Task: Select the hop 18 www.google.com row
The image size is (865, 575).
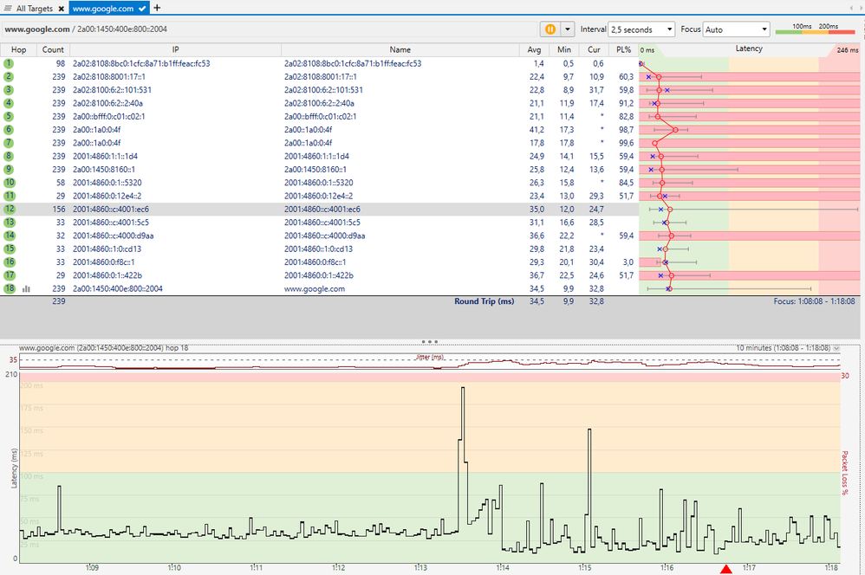Action: (320, 288)
